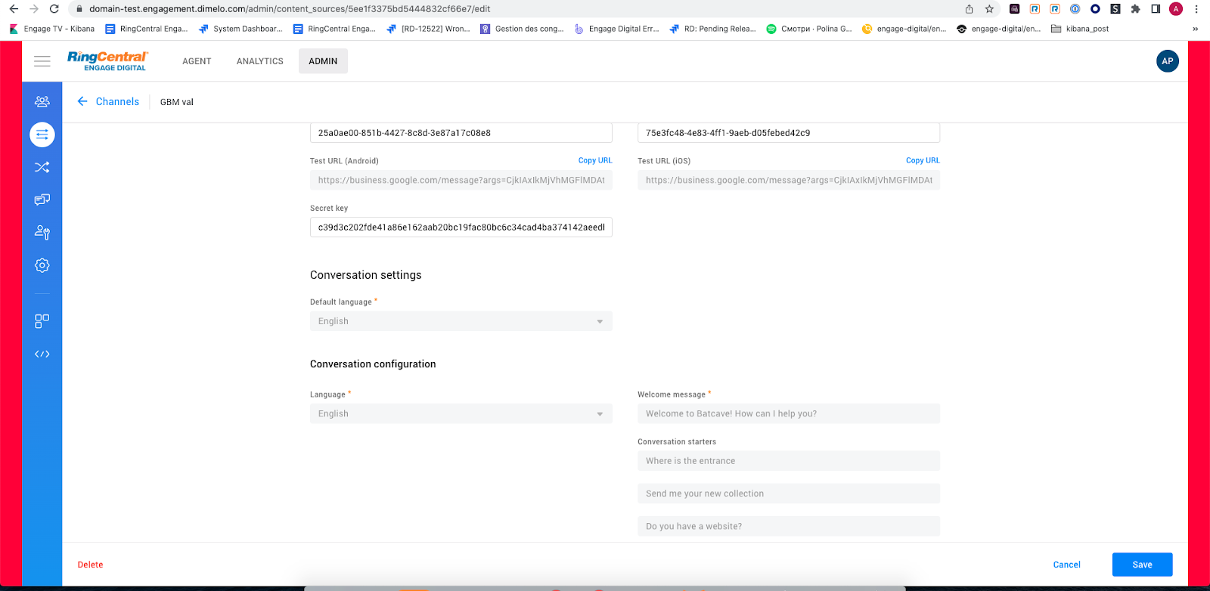Open the code developer sidebar icon

(x=42, y=354)
